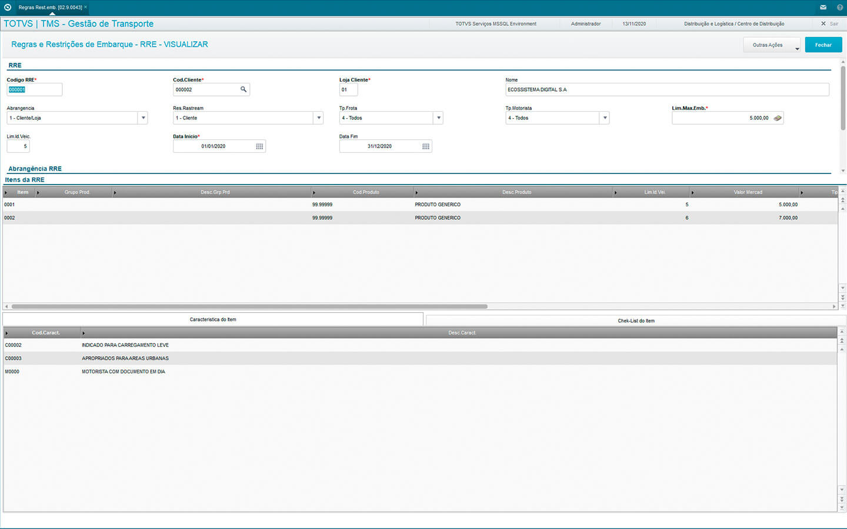Screen dimensions: 847x529
Task: Open the Tp.Motorista dropdown list
Action: click(605, 118)
